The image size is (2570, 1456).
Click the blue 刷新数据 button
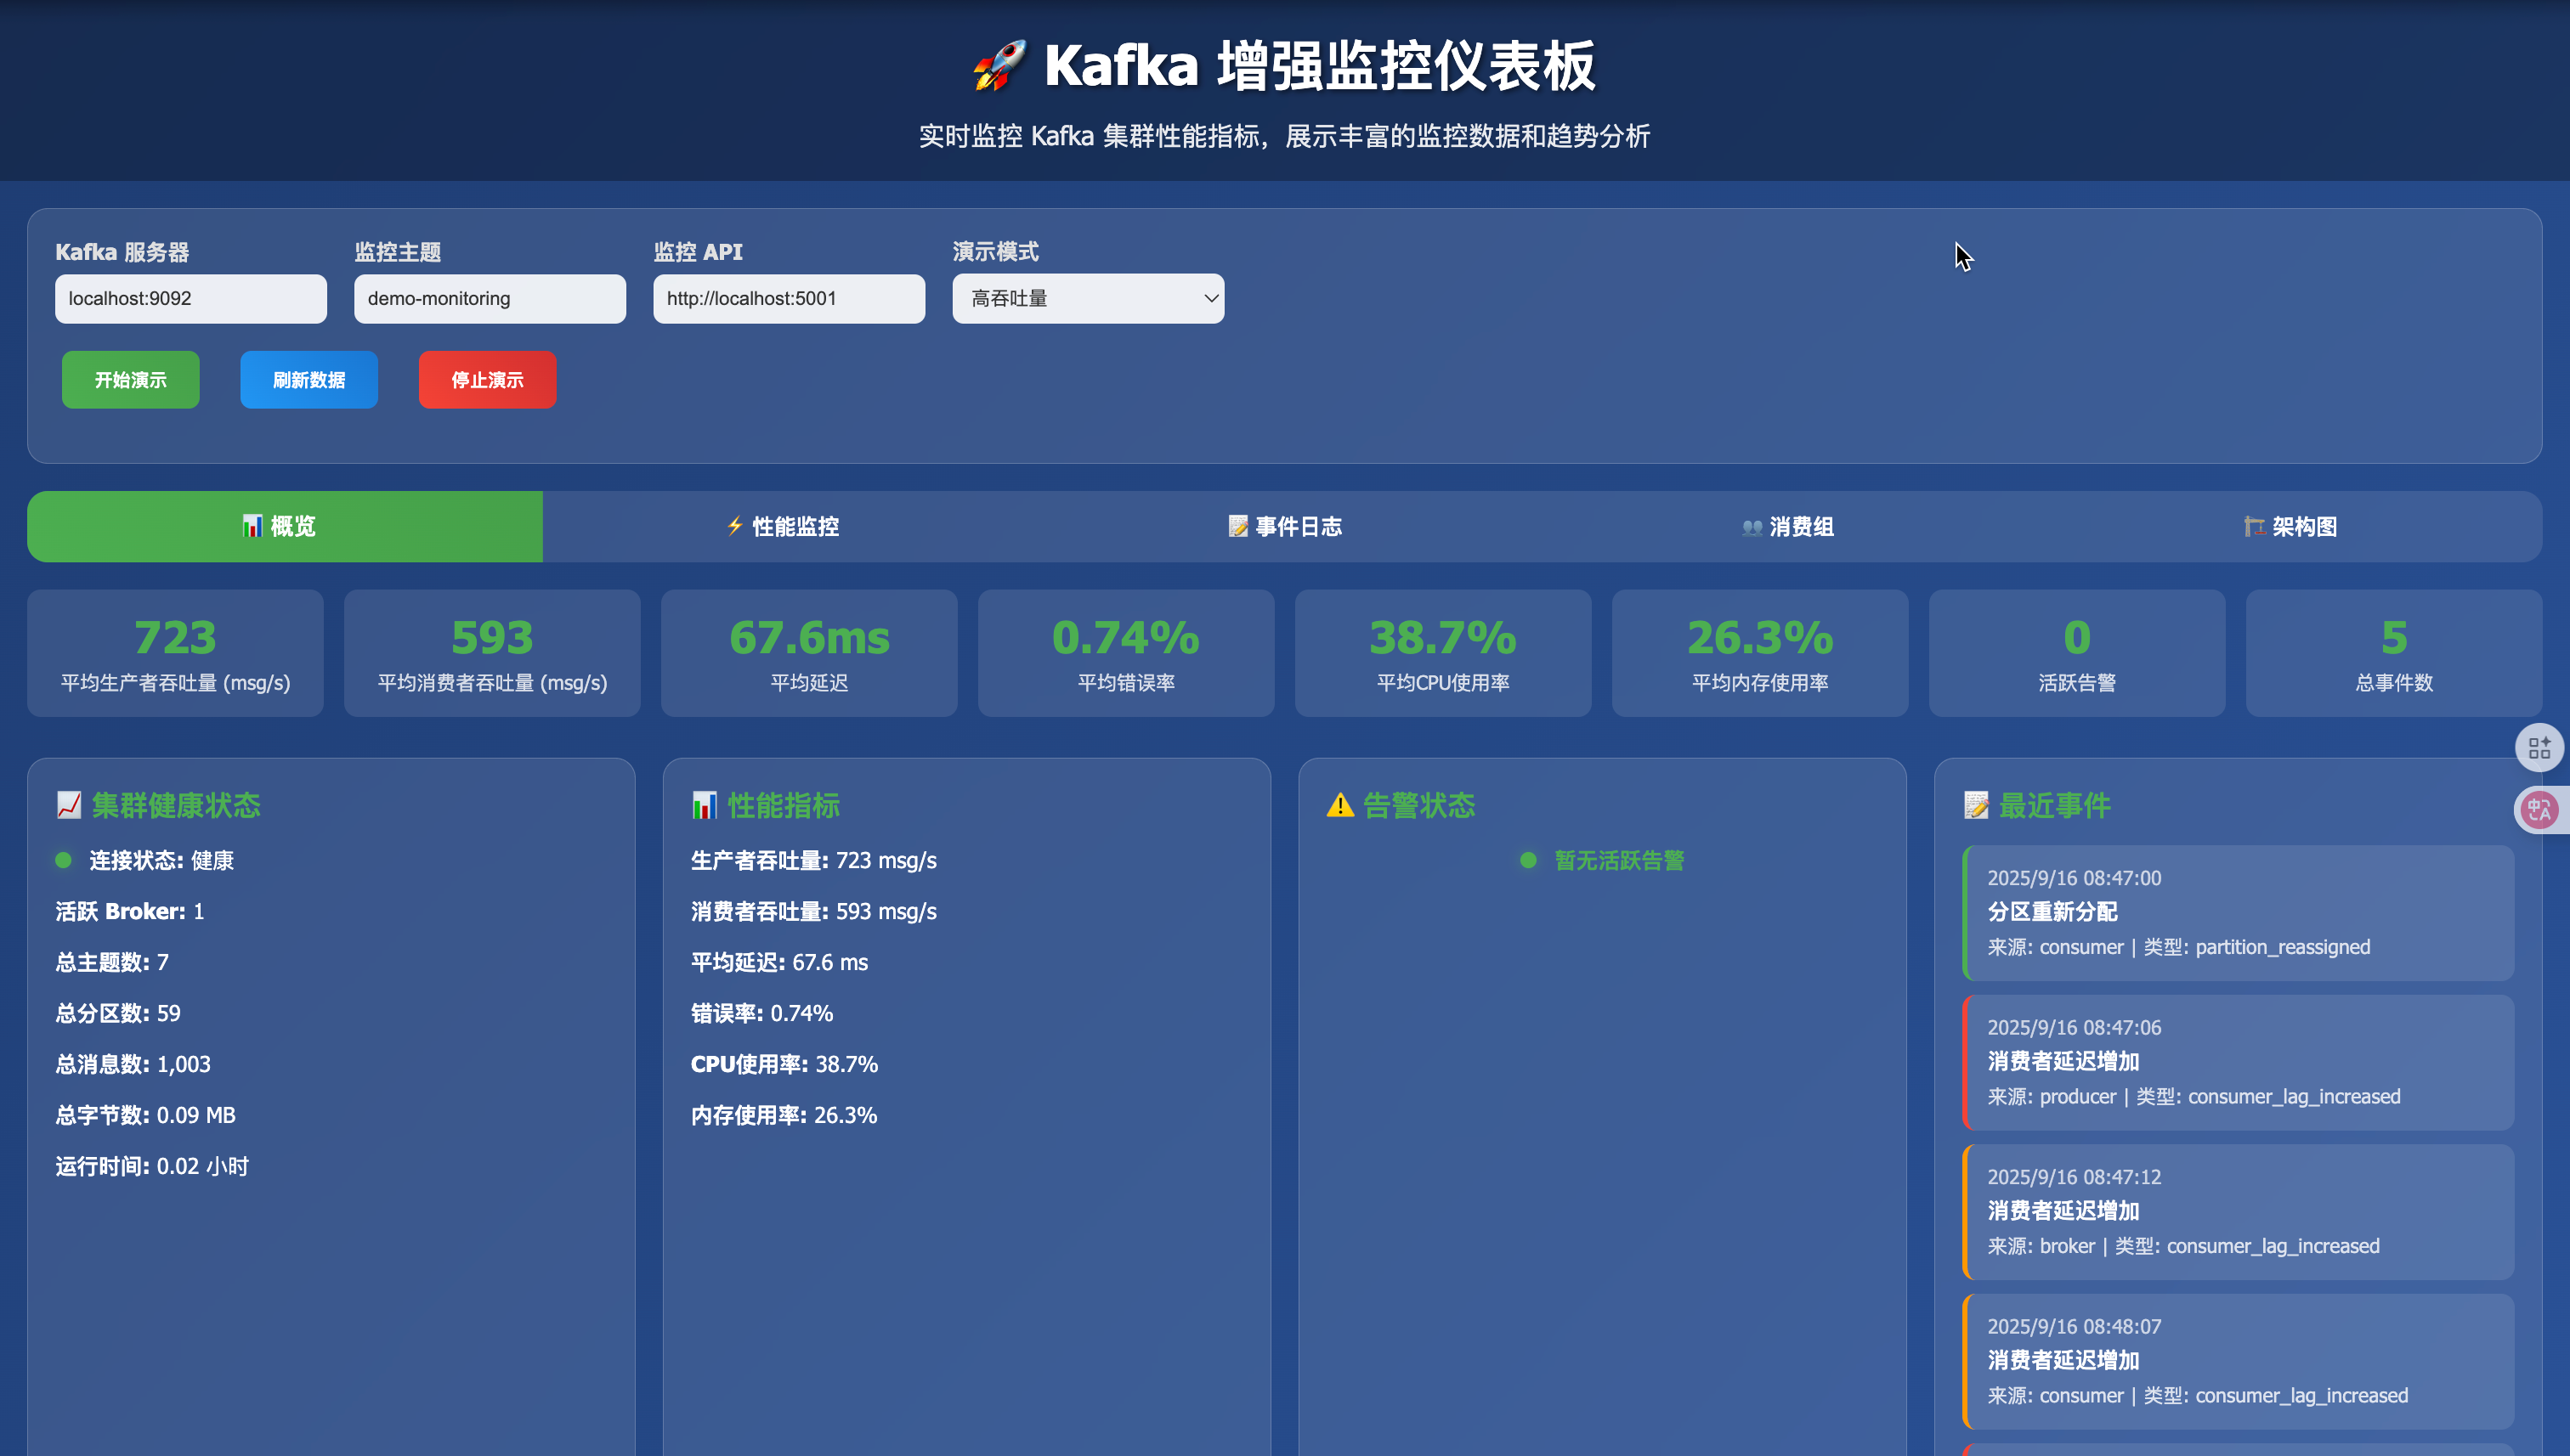pos(309,380)
